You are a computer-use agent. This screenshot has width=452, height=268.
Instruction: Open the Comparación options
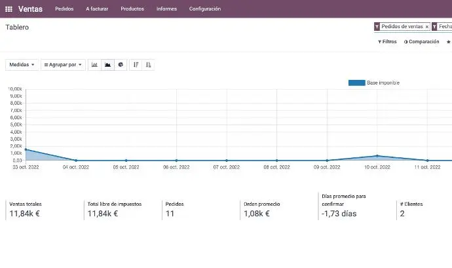[x=421, y=42]
